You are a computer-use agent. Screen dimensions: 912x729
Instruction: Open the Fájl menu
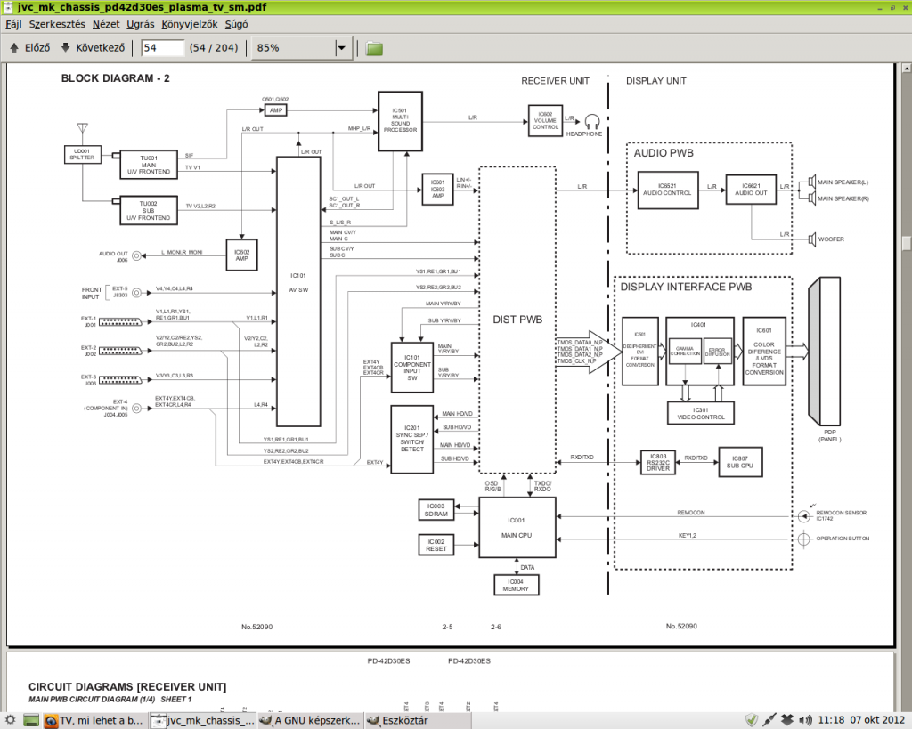point(13,24)
